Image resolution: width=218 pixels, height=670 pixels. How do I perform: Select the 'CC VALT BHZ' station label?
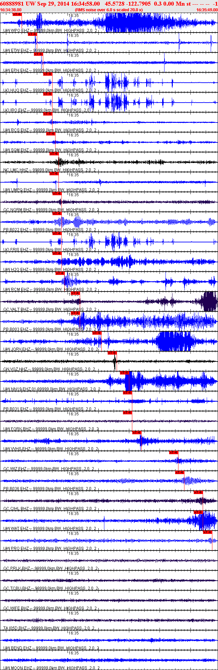[16, 309]
